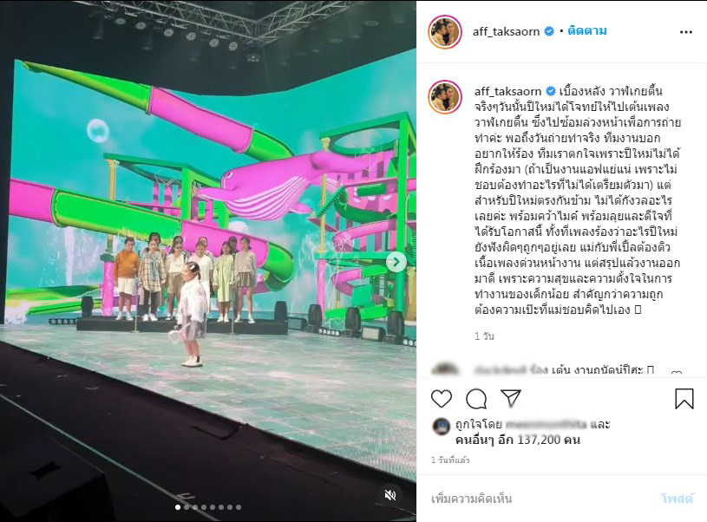707x522 pixels.
Task: Submit comment with โพสต์ button
Action: (x=677, y=498)
